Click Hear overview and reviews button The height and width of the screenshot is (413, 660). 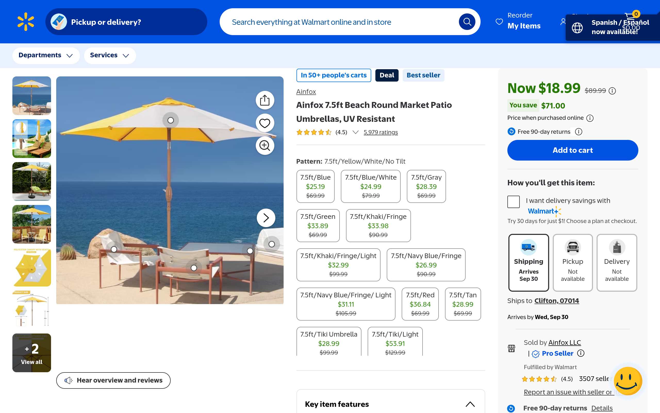coord(113,380)
